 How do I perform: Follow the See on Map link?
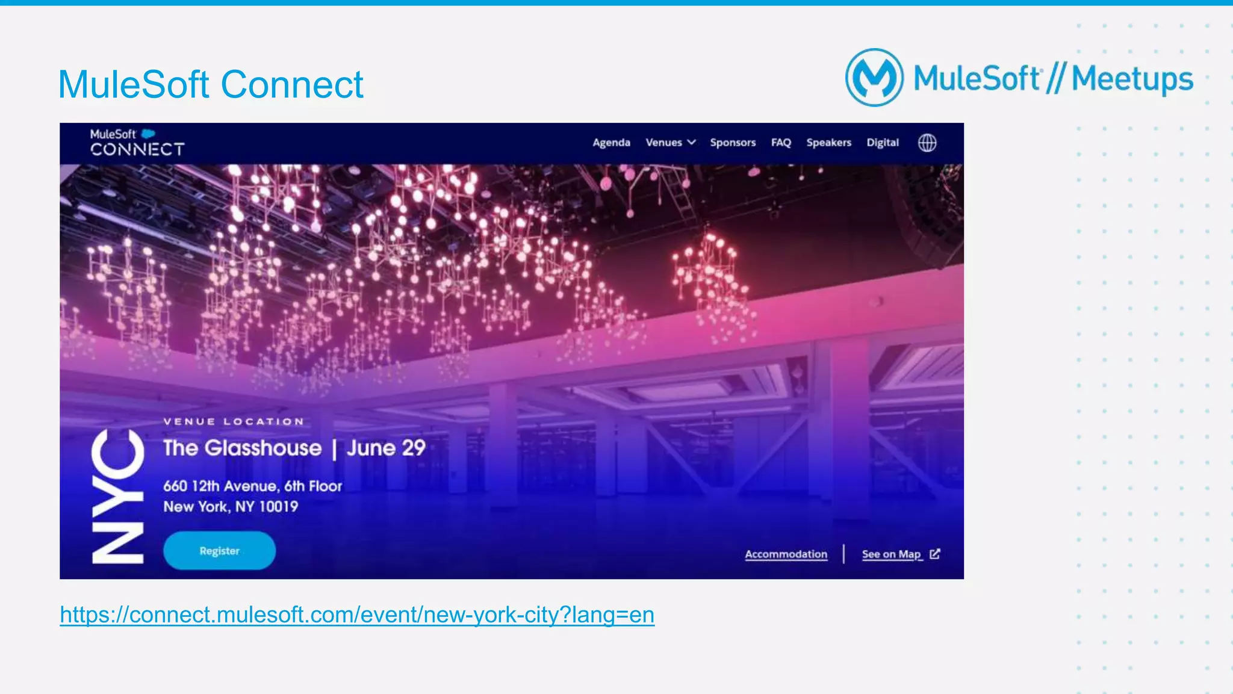892,554
